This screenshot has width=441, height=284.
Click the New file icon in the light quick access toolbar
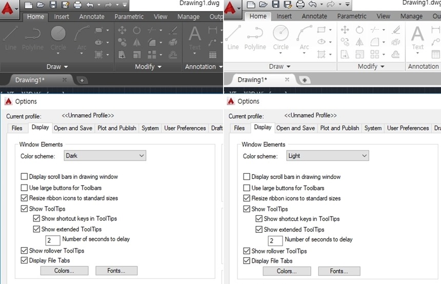point(251,4)
